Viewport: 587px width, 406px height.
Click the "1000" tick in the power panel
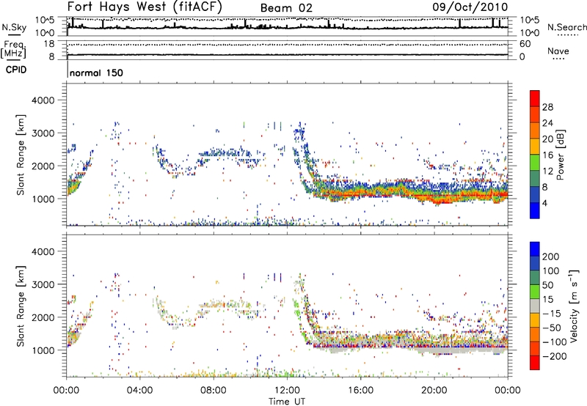[x=43, y=199]
